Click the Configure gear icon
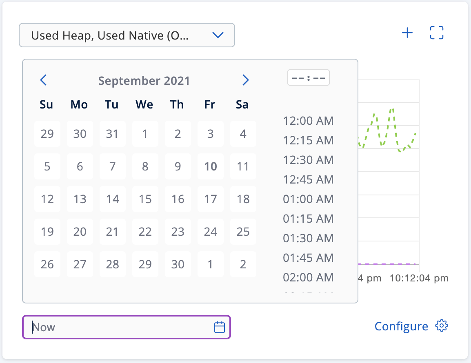 click(442, 326)
